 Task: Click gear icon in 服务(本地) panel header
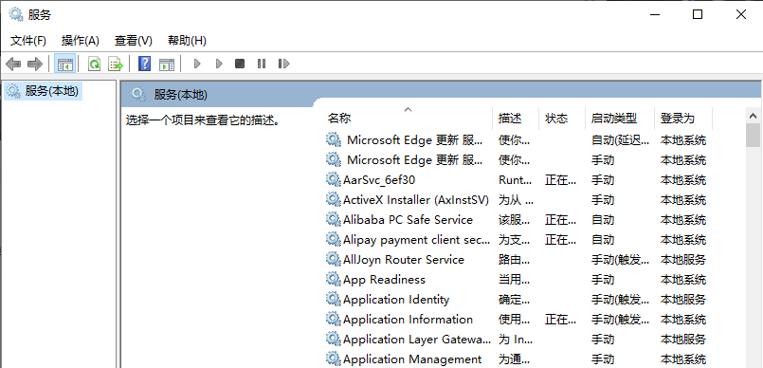click(x=138, y=95)
